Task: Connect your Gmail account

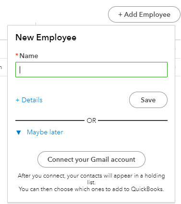Action: pos(91,159)
